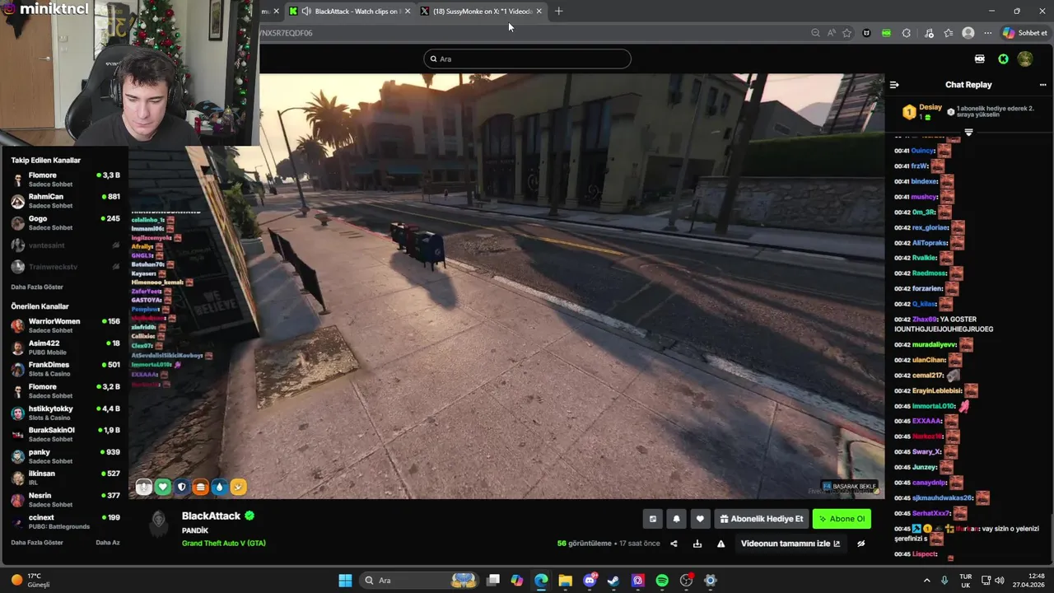The width and height of the screenshot is (1054, 593).
Task: Add page to favorites star icon
Action: click(x=846, y=33)
